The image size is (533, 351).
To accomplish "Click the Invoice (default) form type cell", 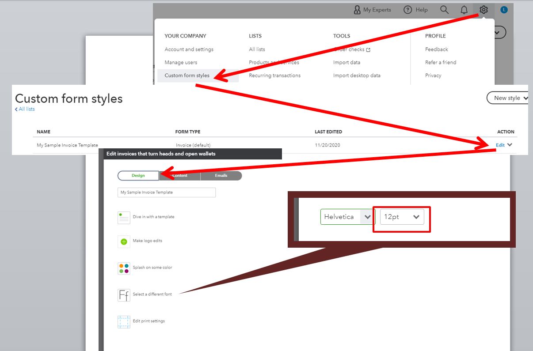I will click(193, 145).
